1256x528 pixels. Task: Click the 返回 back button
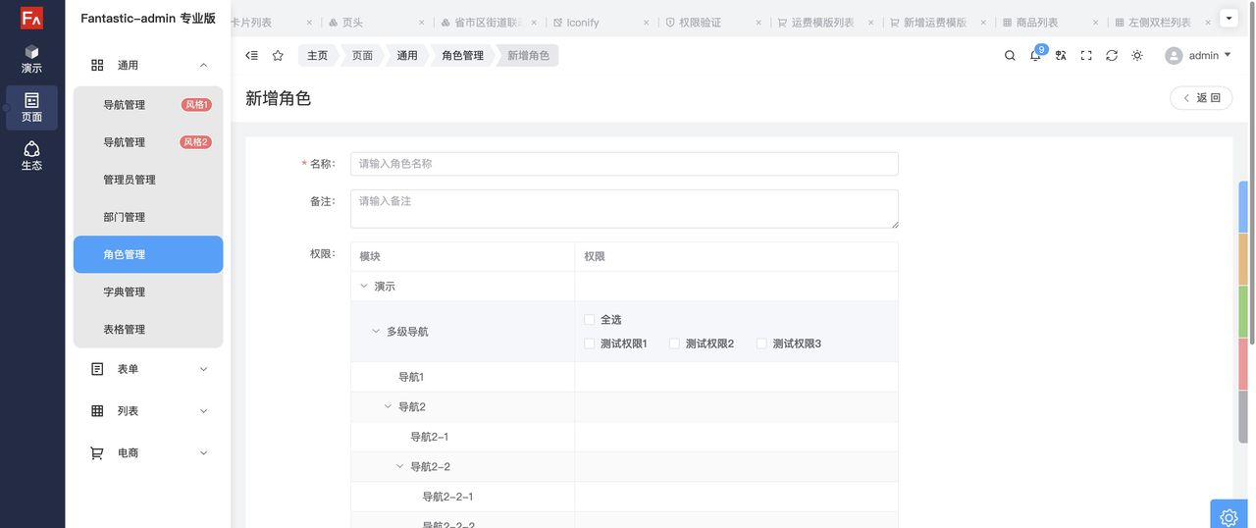(1201, 98)
